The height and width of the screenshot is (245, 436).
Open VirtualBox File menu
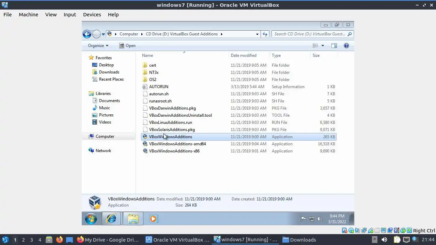[7, 15]
